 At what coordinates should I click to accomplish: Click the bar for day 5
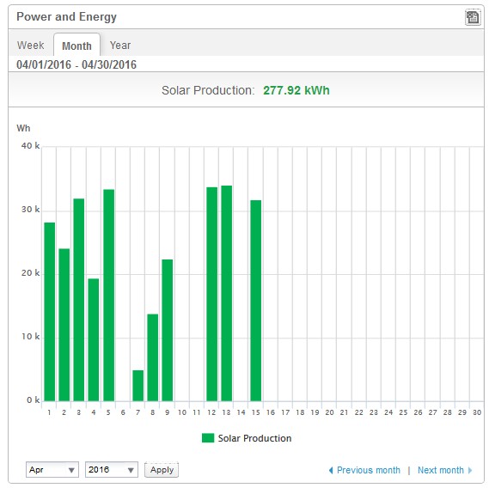(108, 295)
